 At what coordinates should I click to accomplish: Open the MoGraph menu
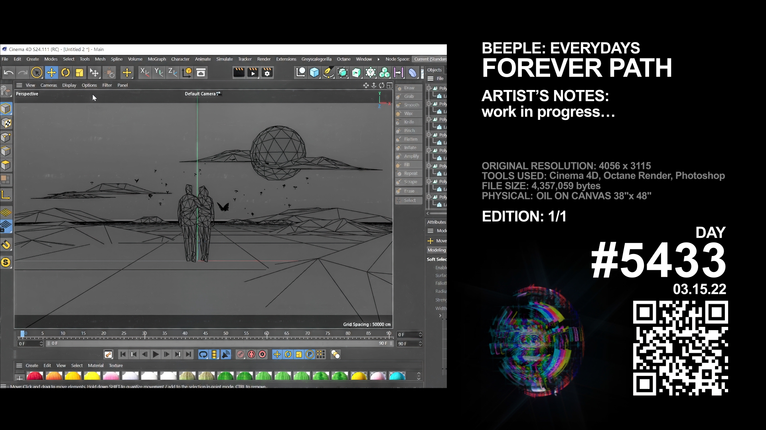pos(157,59)
